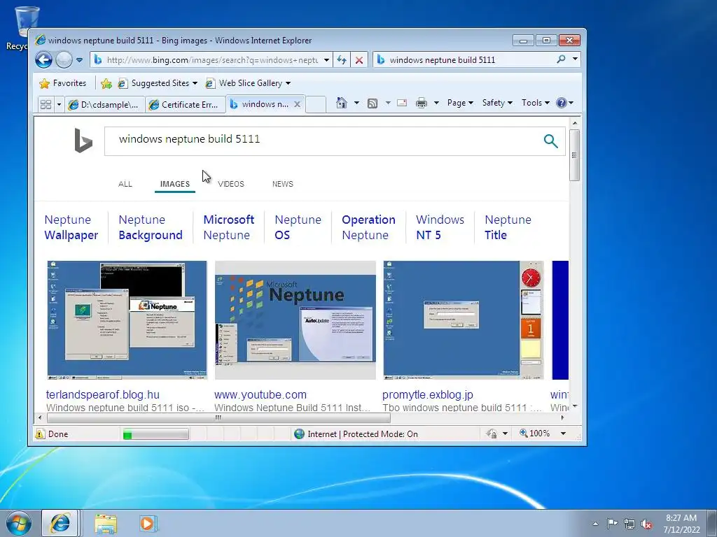Click the Neptune Title suggestion
The image size is (717, 537).
click(x=508, y=227)
